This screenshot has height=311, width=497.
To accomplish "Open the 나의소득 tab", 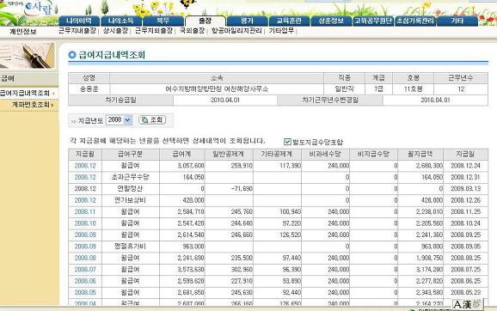I will pyautogui.click(x=120, y=21).
